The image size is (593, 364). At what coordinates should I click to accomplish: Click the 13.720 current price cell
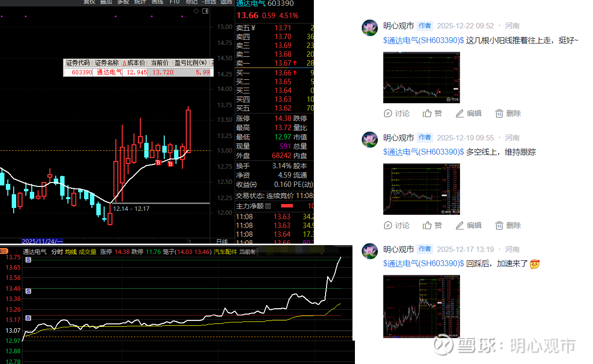coord(160,72)
